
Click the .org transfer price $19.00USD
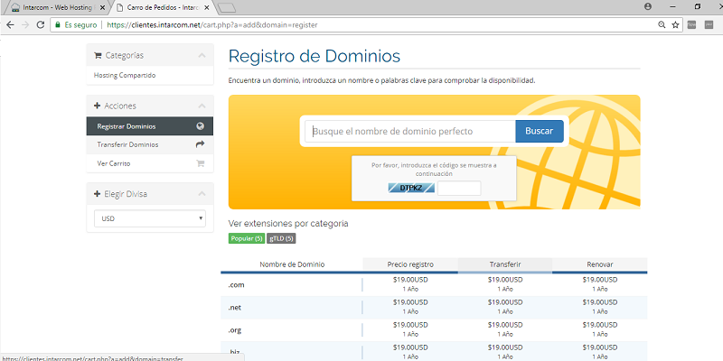coord(505,325)
